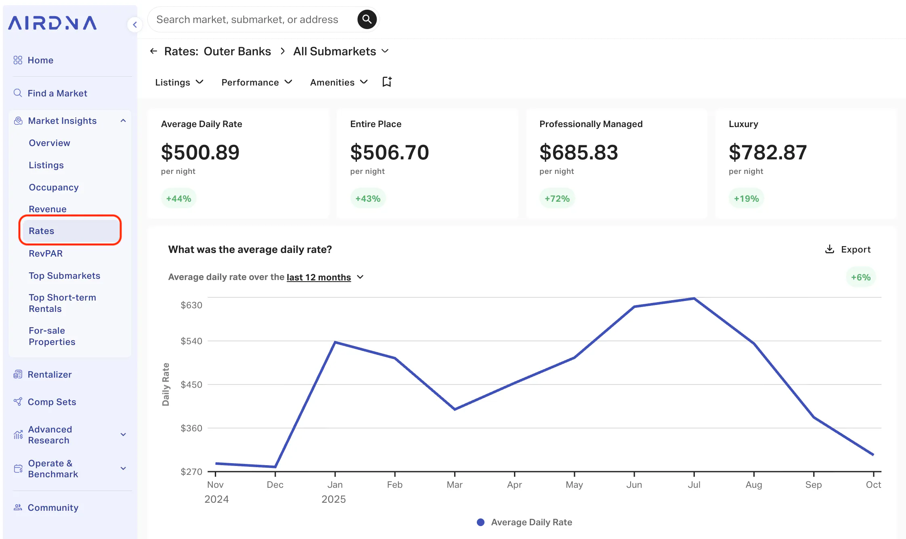Click the Jan data point on chart

335,342
